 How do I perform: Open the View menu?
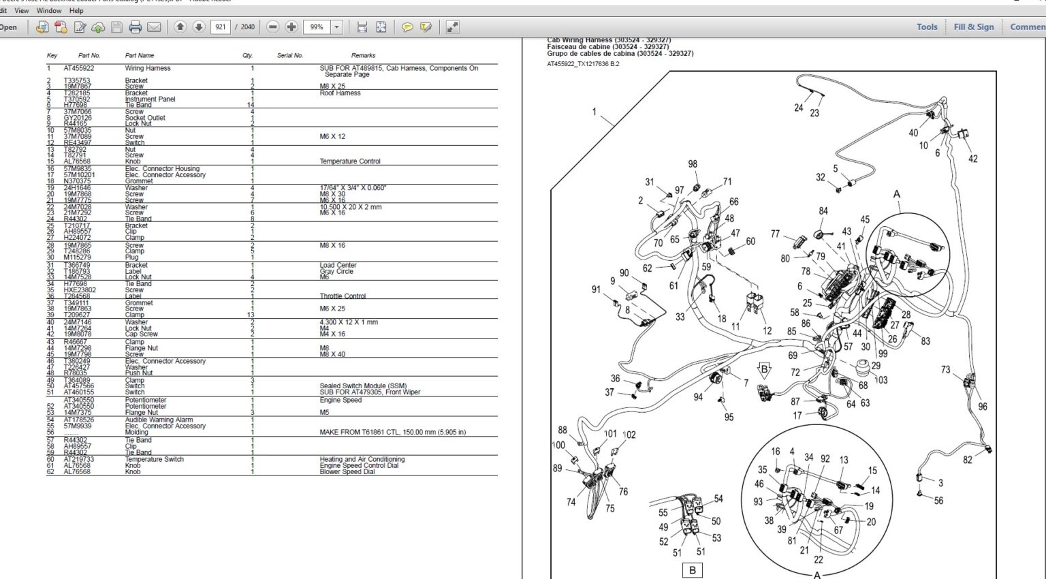(x=21, y=10)
